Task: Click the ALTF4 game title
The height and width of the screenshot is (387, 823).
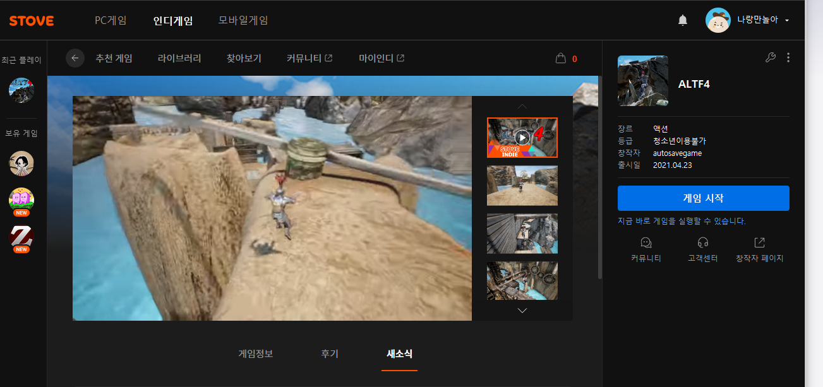Action: (694, 84)
